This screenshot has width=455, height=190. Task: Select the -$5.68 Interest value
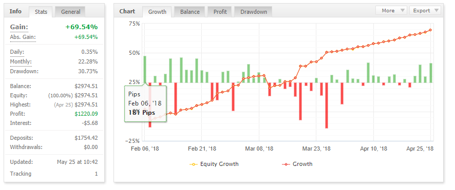pyautogui.click(x=90, y=123)
